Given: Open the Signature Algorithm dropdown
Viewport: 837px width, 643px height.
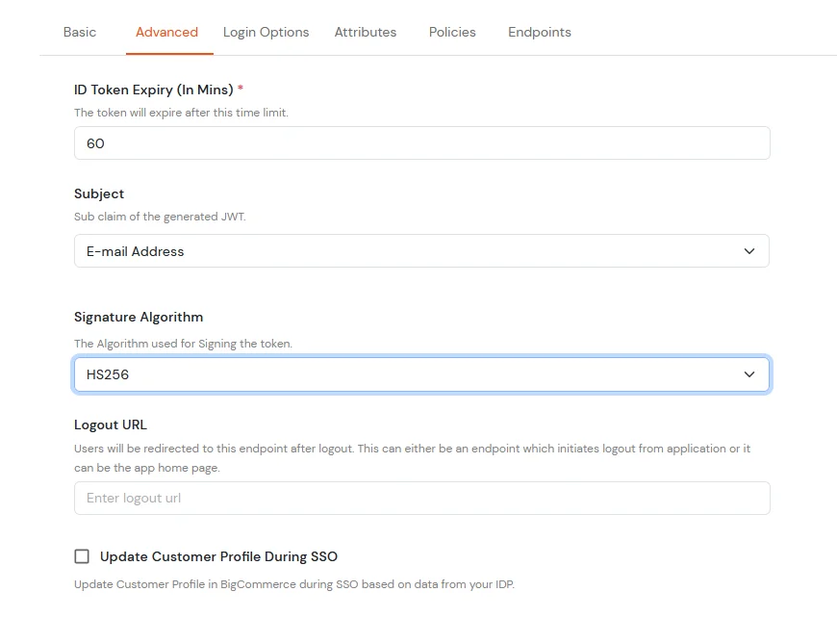Looking at the screenshot, I should point(421,373).
